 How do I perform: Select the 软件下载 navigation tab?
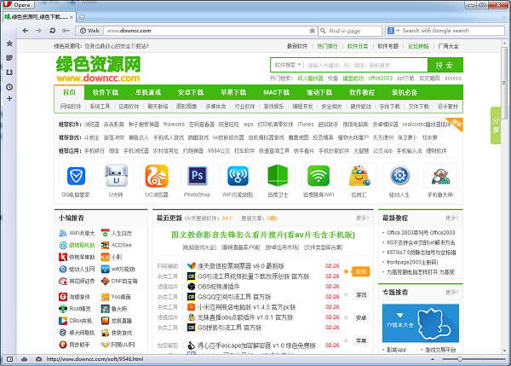coord(106,92)
